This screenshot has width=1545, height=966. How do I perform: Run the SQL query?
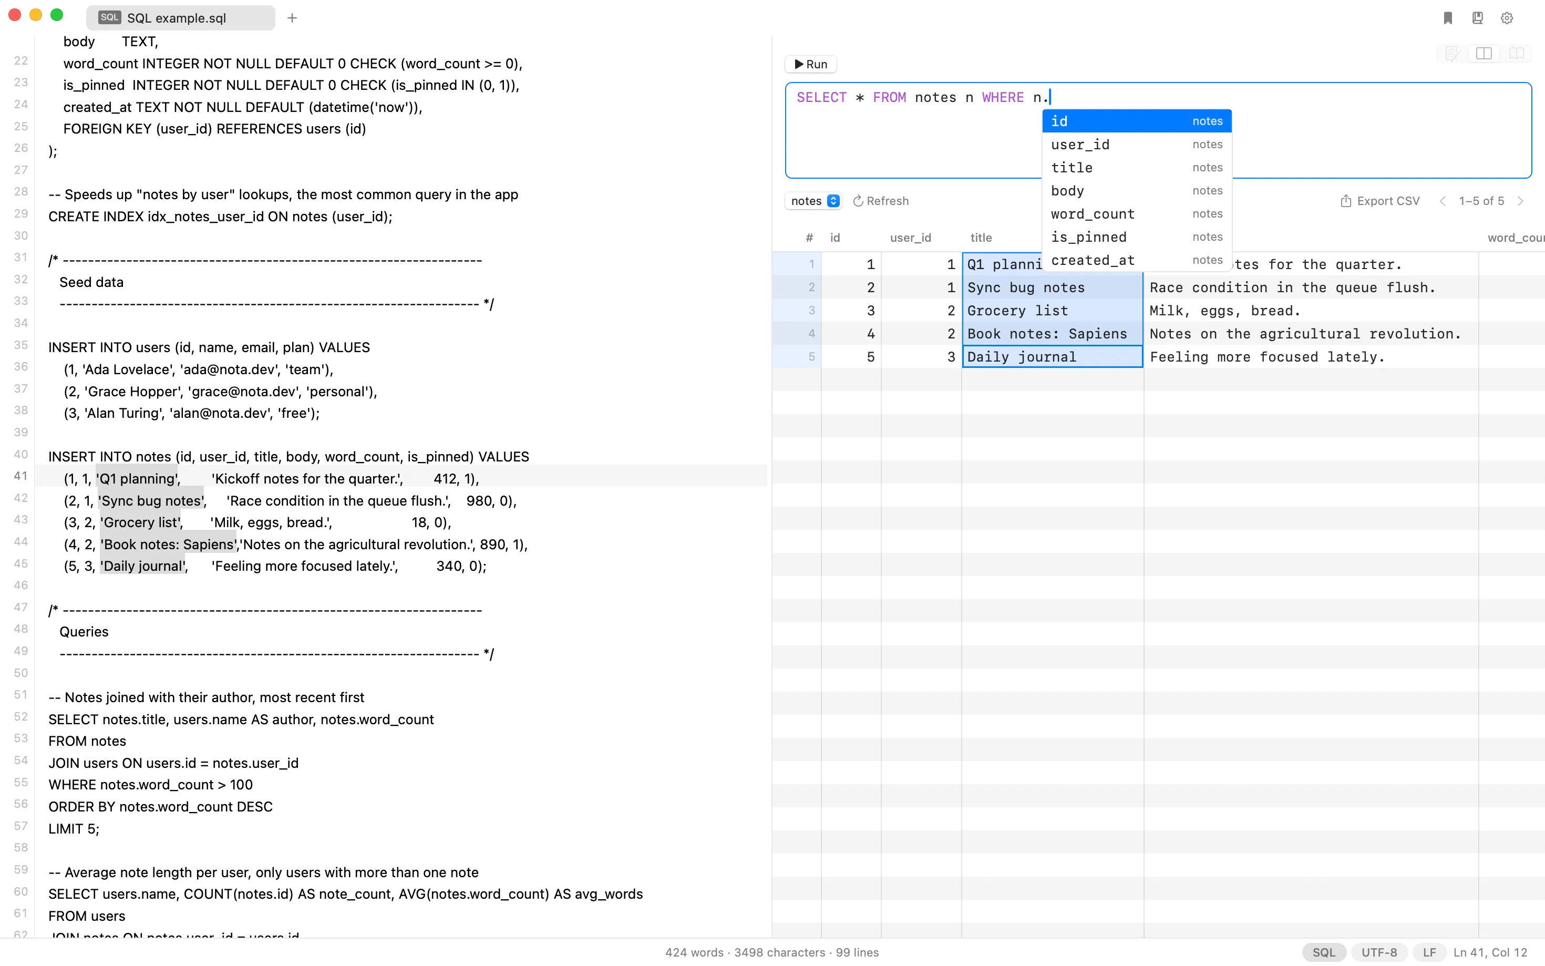click(x=810, y=64)
